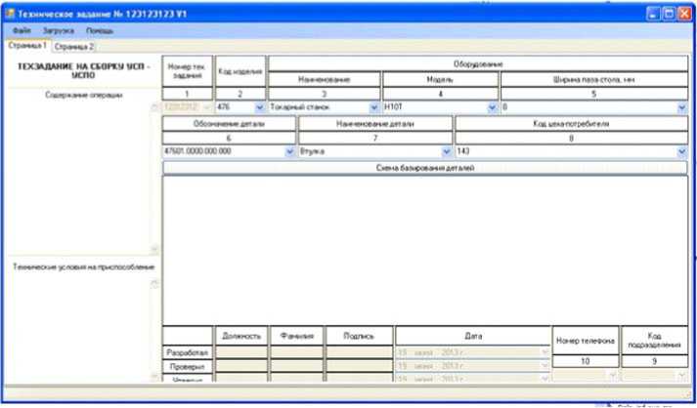Click the Обозначение детали header
Viewport: 697px width, 408px height.
(x=229, y=123)
